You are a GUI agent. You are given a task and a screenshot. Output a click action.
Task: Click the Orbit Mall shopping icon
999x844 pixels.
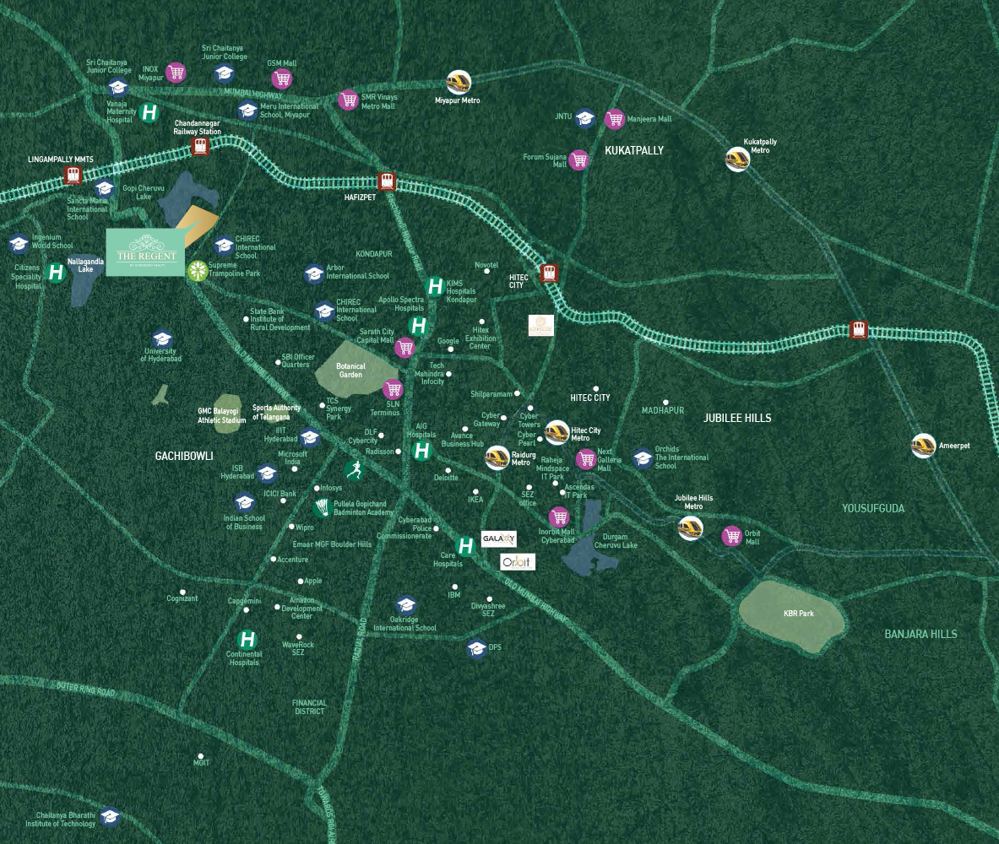point(732,536)
